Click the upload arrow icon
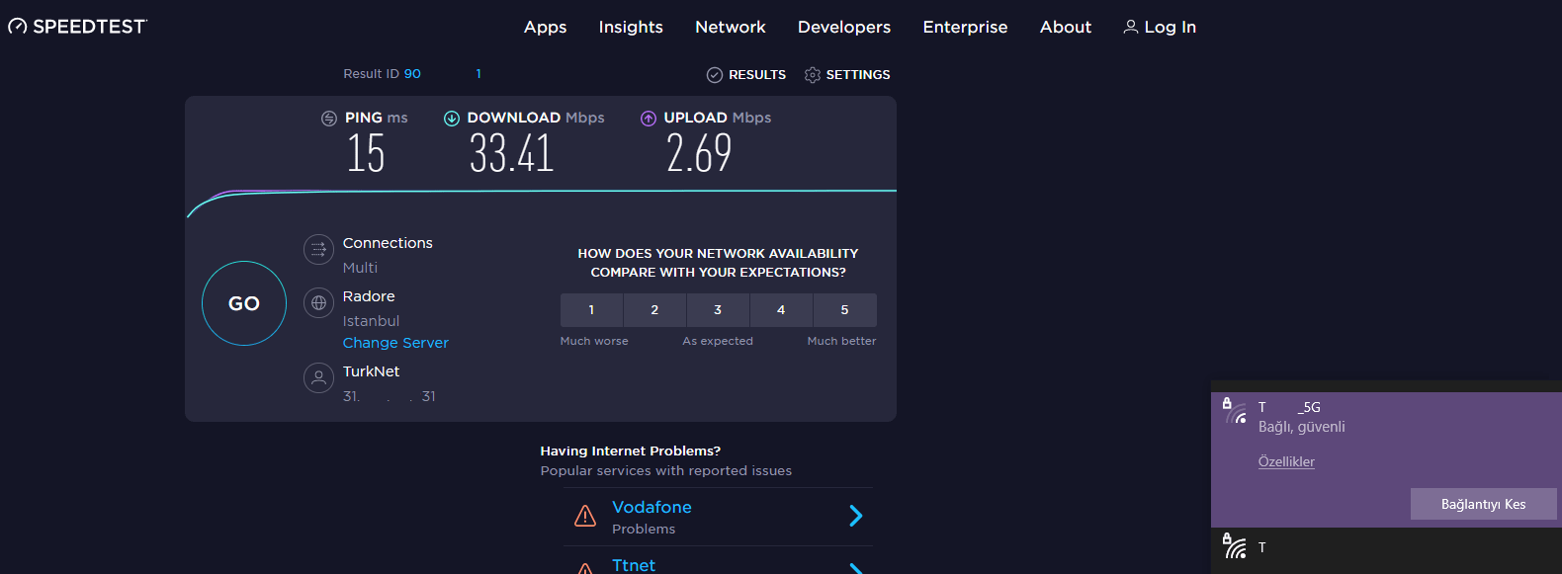1562x574 pixels. [x=649, y=119]
